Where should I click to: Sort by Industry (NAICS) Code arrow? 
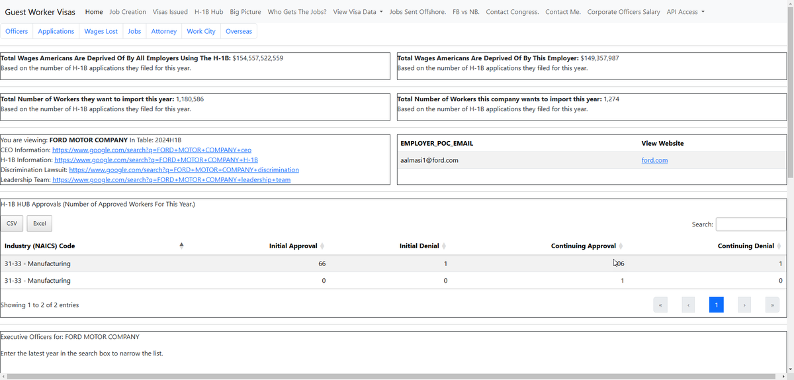click(181, 246)
